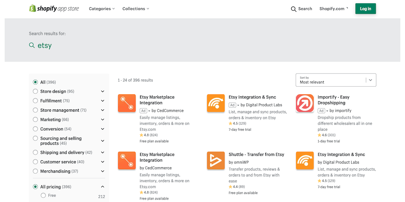Select Sourcing and selling products filter
The width and height of the screenshot is (405, 202).
pyautogui.click(x=35, y=138)
